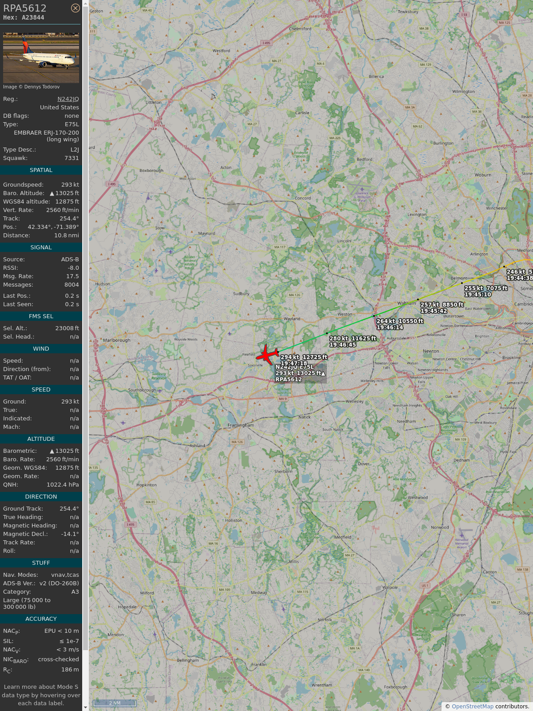Click the SIGNAL section header
Screen dimensions: 533x711
(x=41, y=248)
